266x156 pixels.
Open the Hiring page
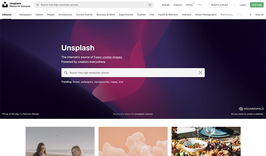click(x=189, y=5)
